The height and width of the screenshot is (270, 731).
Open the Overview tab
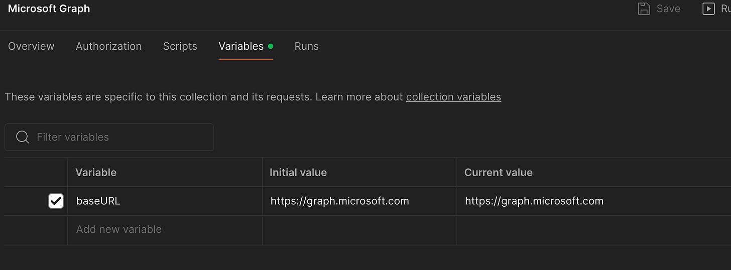click(31, 46)
